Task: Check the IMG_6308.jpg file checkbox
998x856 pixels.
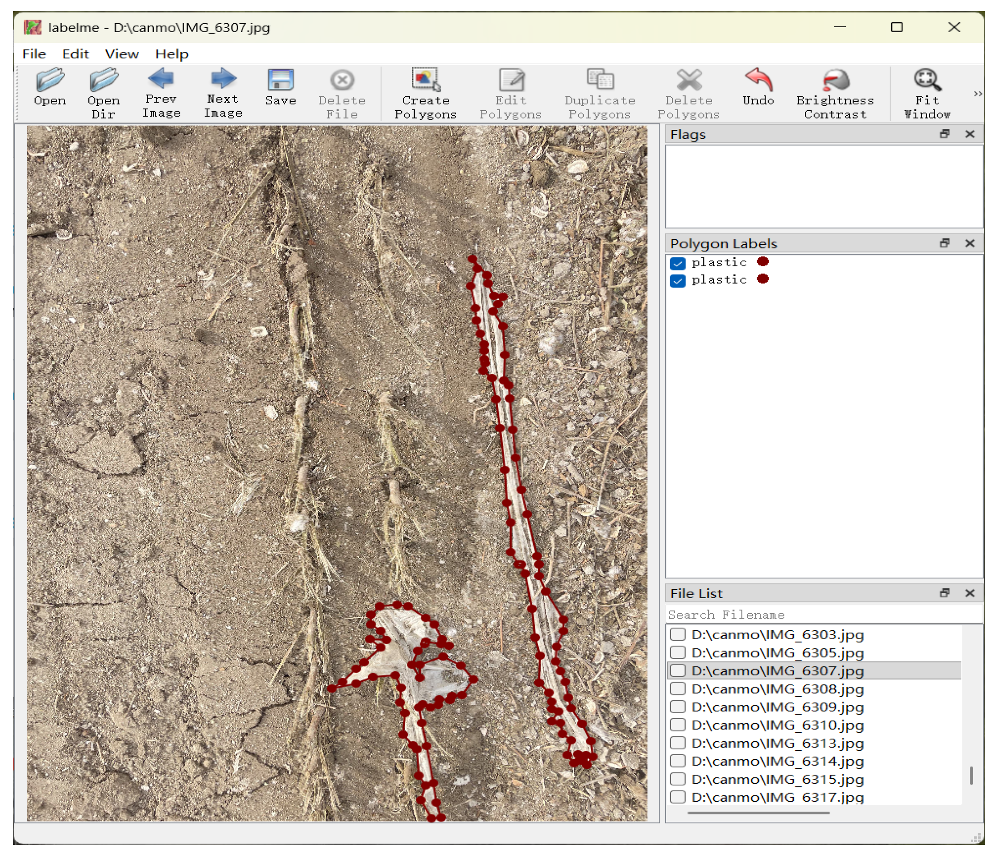Action: coord(677,688)
